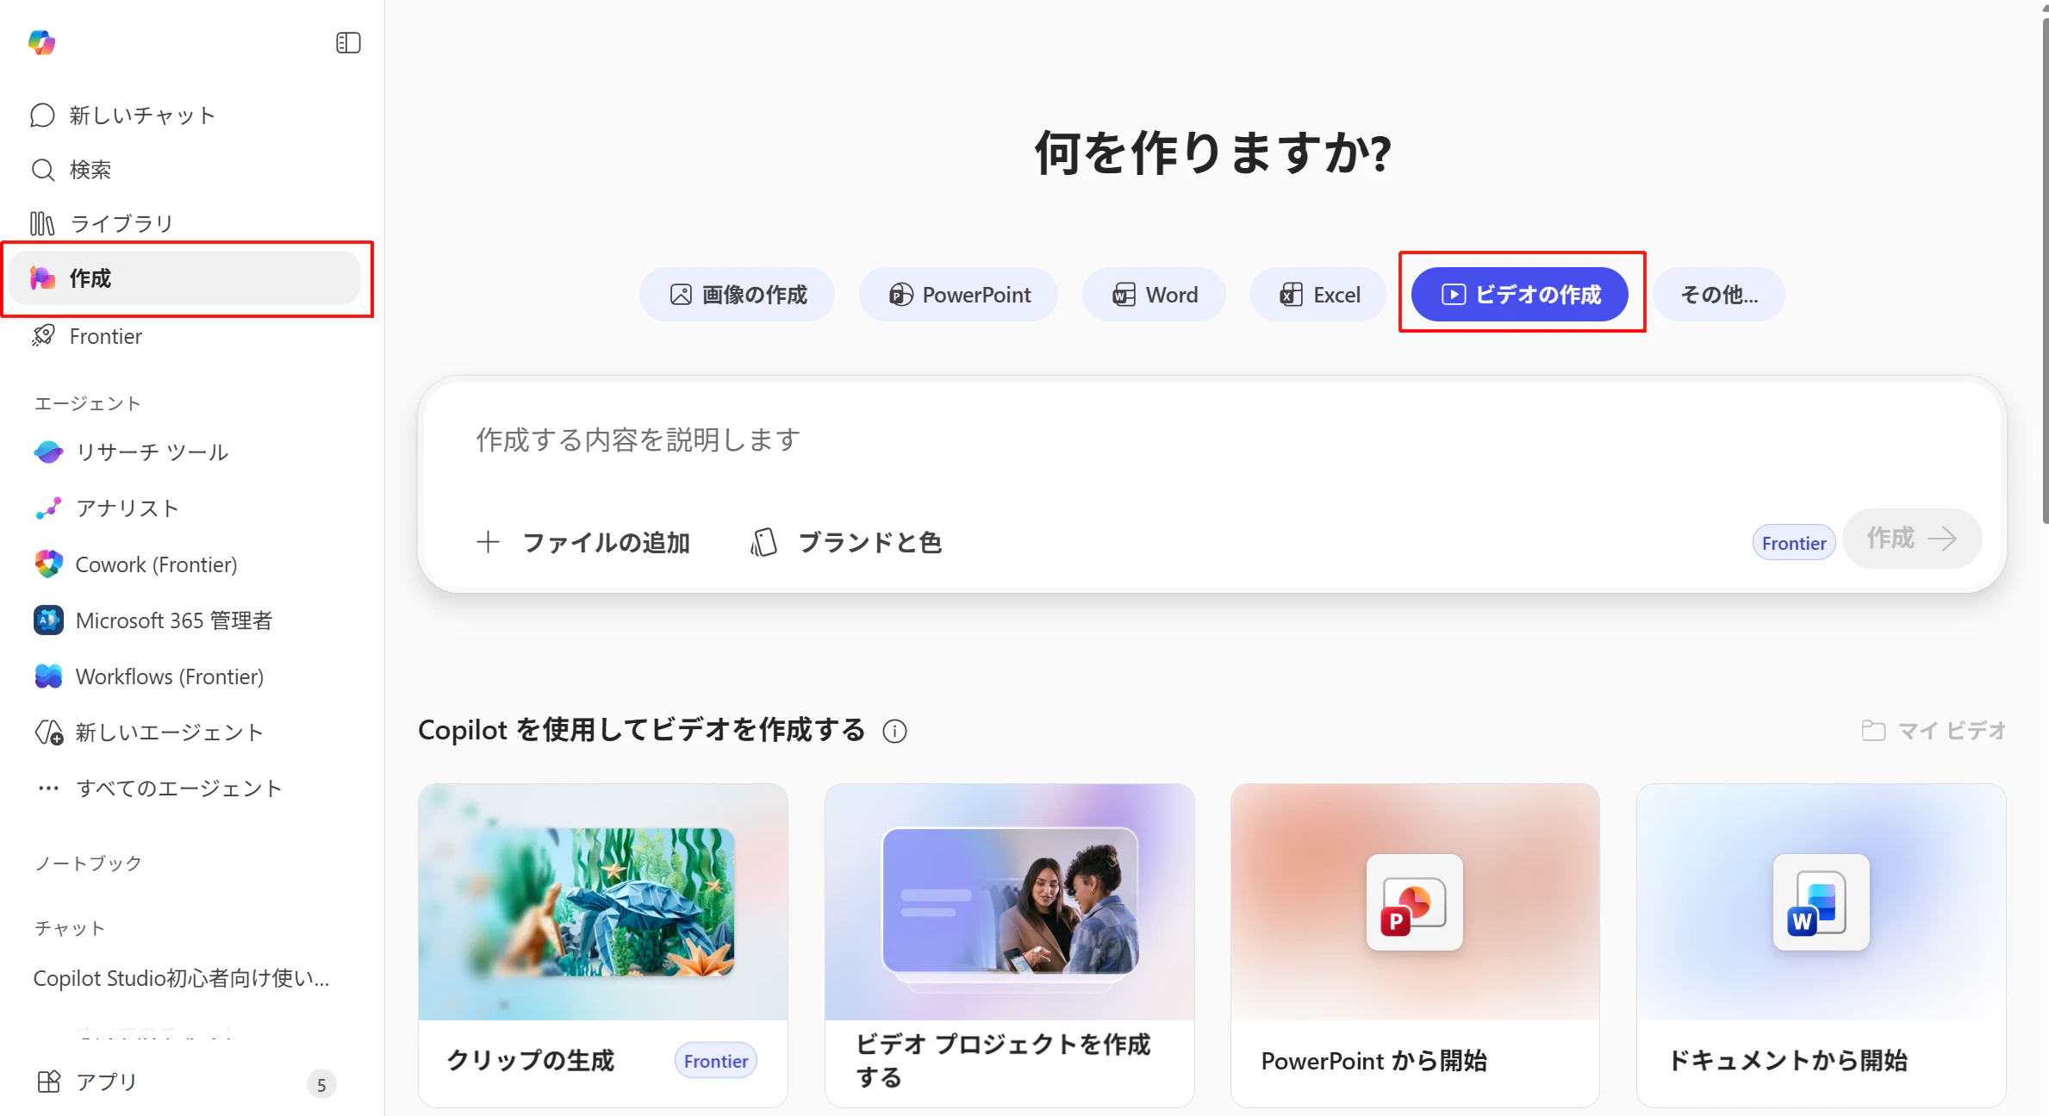Open the ビデオ プロジェクトを作成する card
The width and height of the screenshot is (2049, 1116).
pyautogui.click(x=1010, y=945)
